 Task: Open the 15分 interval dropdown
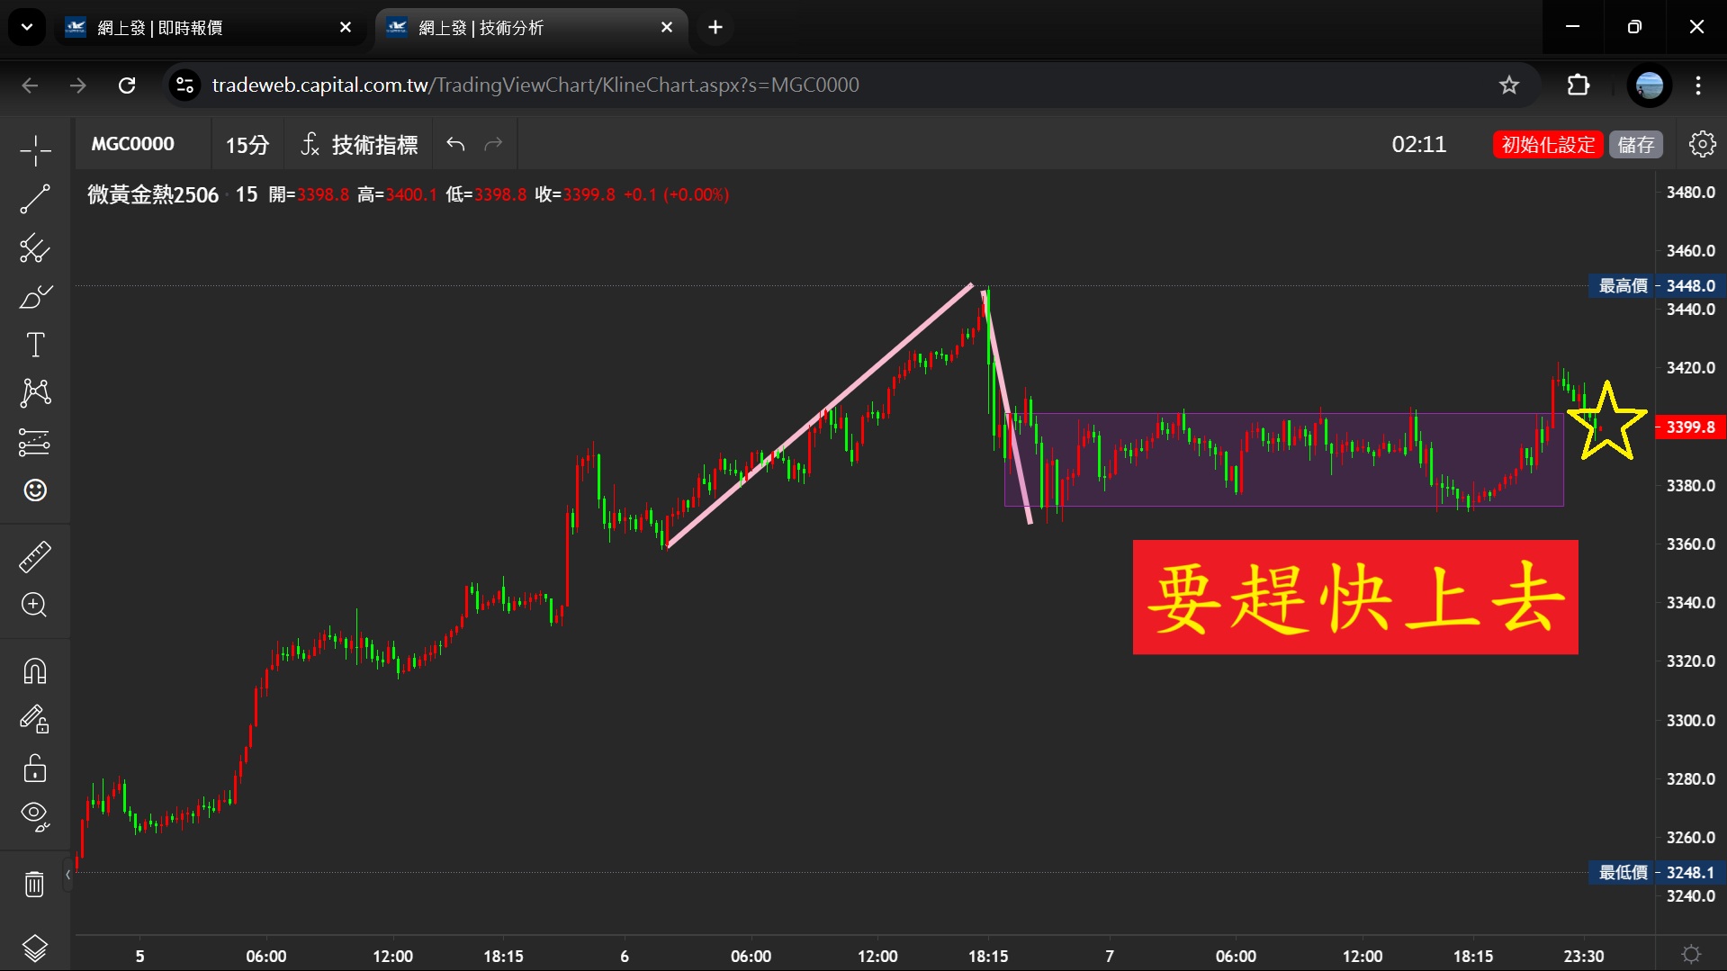coord(247,144)
